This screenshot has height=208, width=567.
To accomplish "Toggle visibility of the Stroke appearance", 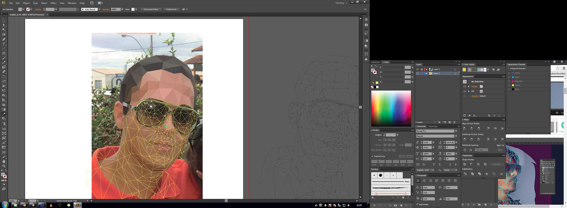I will coord(465,87).
